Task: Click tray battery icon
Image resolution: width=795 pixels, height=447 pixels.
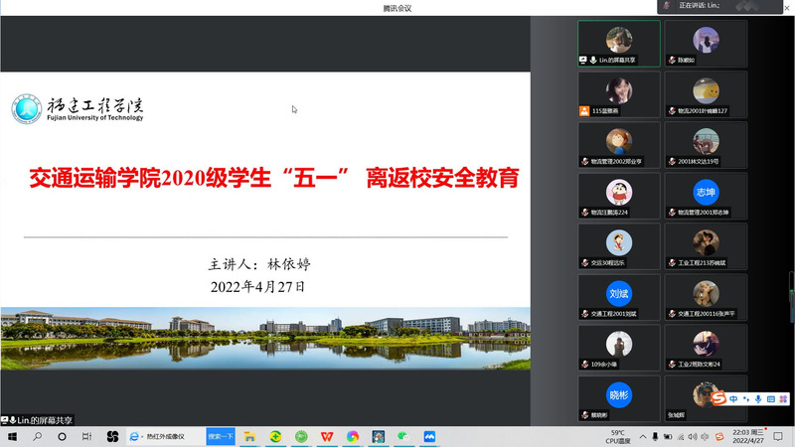Action: [668, 436]
